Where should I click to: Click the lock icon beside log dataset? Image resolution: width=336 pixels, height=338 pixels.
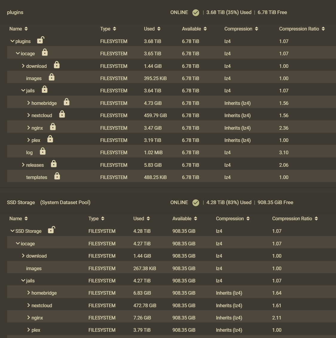pos(43,152)
